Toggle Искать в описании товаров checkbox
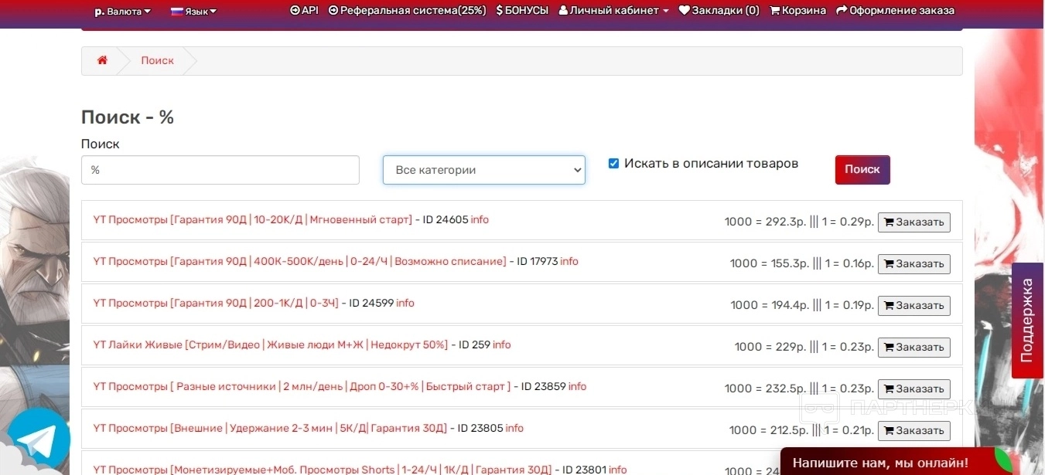The height and width of the screenshot is (475, 1045). (x=613, y=164)
